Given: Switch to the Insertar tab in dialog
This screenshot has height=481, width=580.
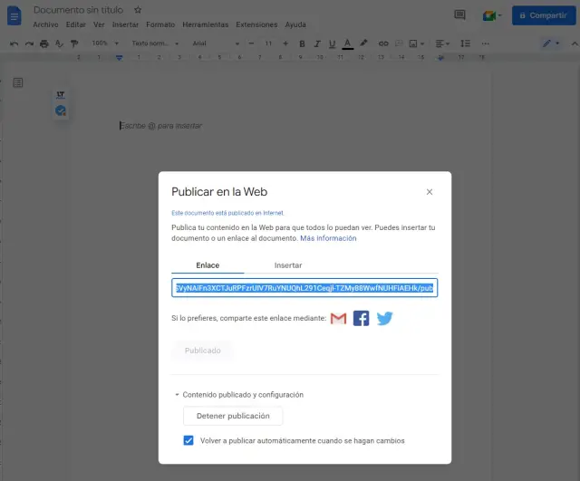Looking at the screenshot, I should [x=288, y=265].
